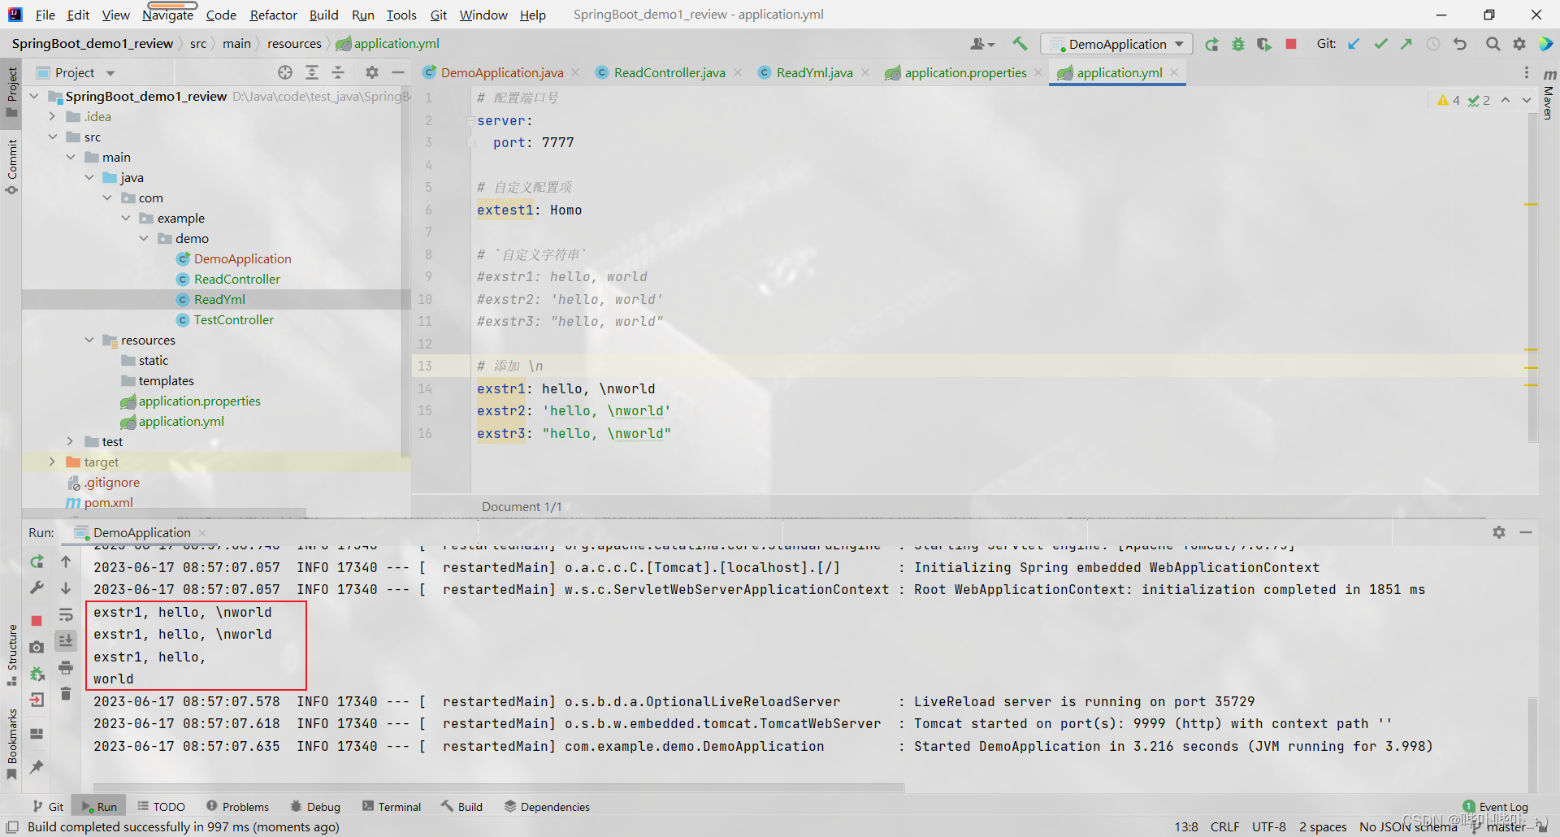
Task: Run with coverage icon in toolbar
Action: tap(1264, 44)
